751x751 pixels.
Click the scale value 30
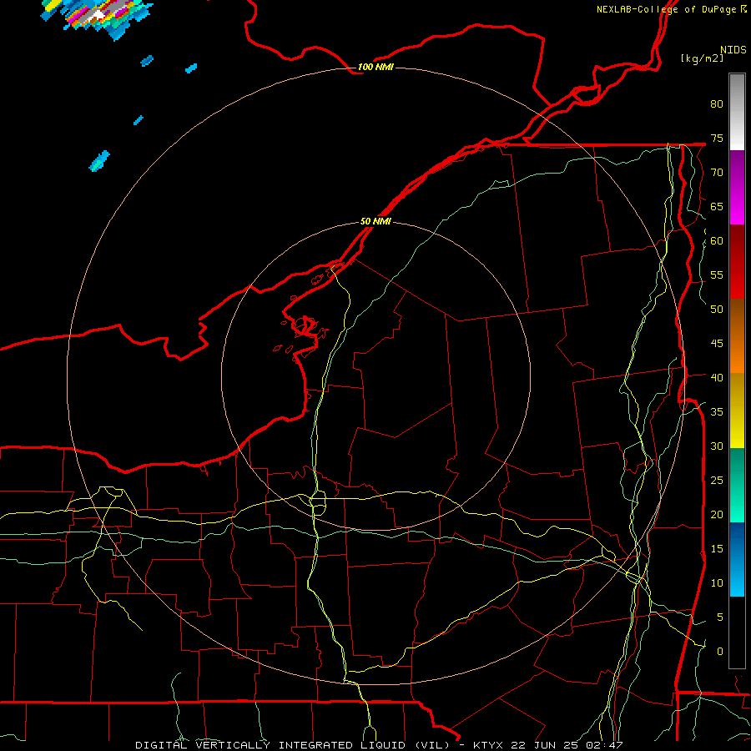[x=717, y=446]
